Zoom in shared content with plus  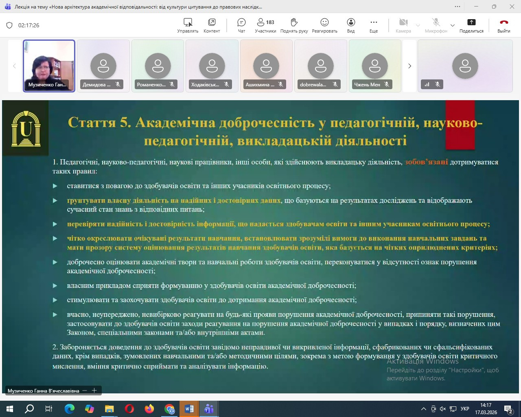coord(94,391)
